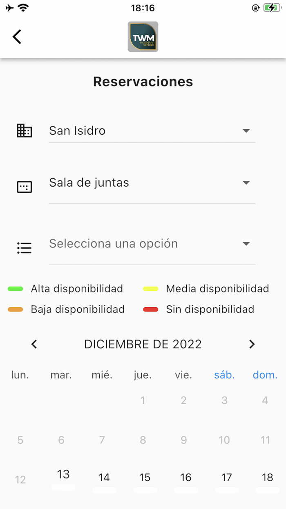
Task: Tap the yellow Media disponibilidad swatch
Action: point(150,289)
